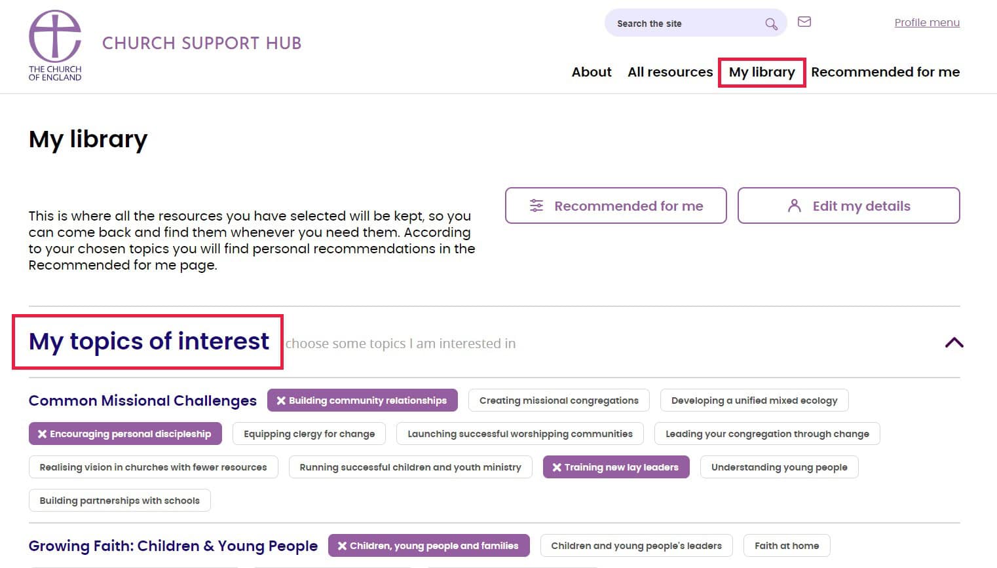Image resolution: width=997 pixels, height=568 pixels.
Task: Enable the Faith at home topic
Action: [786, 545]
